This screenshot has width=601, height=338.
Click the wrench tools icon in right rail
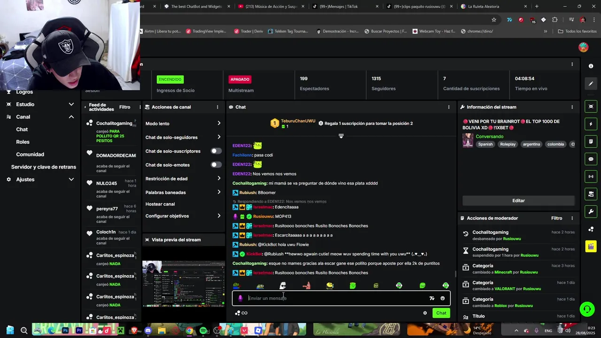[x=591, y=211]
